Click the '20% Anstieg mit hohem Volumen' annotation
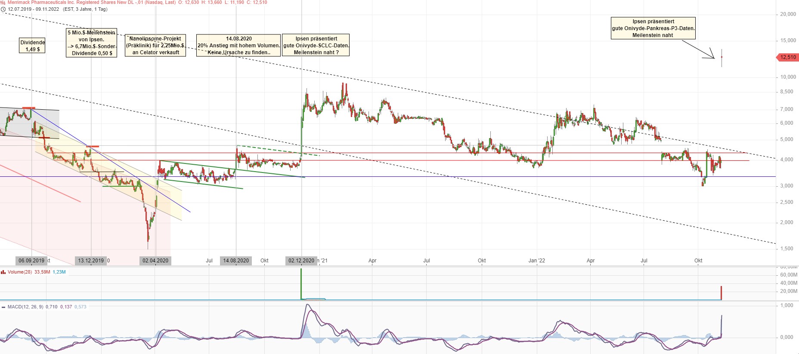 [x=238, y=46]
